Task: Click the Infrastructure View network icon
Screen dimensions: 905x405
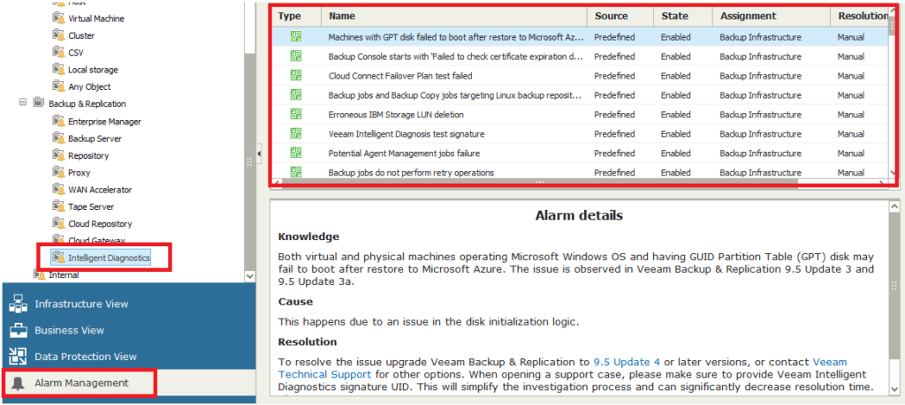Action: pyautogui.click(x=19, y=304)
